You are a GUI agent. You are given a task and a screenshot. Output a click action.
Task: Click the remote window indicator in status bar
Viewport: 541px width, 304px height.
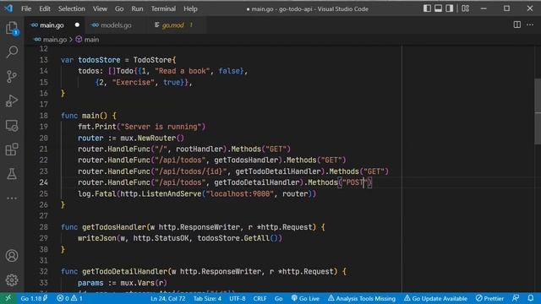8,298
